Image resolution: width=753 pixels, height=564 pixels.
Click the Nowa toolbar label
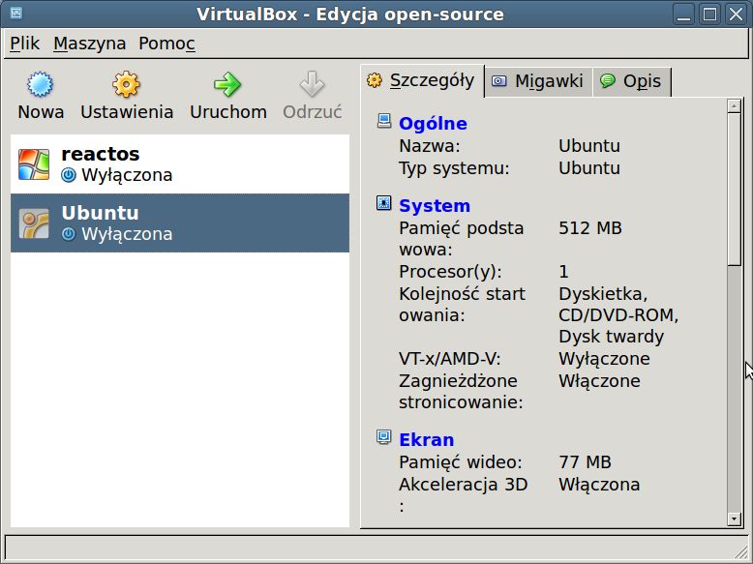pyautogui.click(x=41, y=112)
